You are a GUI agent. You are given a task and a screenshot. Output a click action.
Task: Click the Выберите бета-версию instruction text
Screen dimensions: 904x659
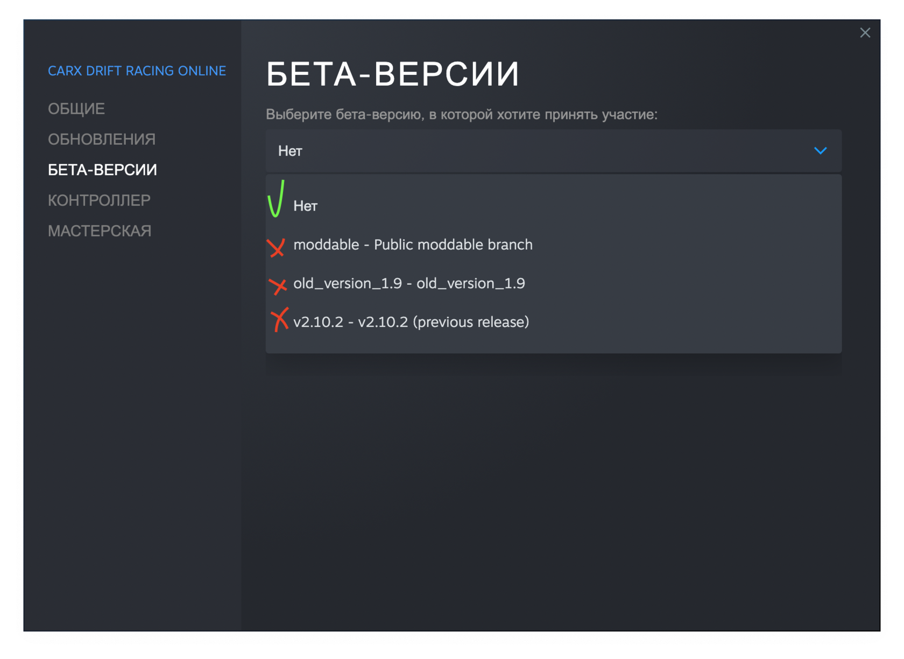[x=461, y=115]
